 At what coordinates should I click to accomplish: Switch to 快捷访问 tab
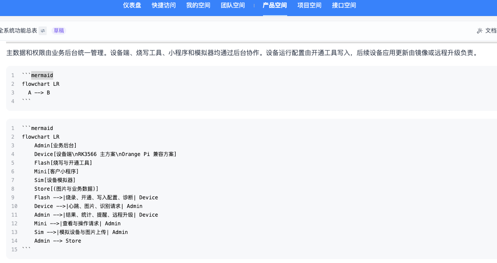pos(164,5)
